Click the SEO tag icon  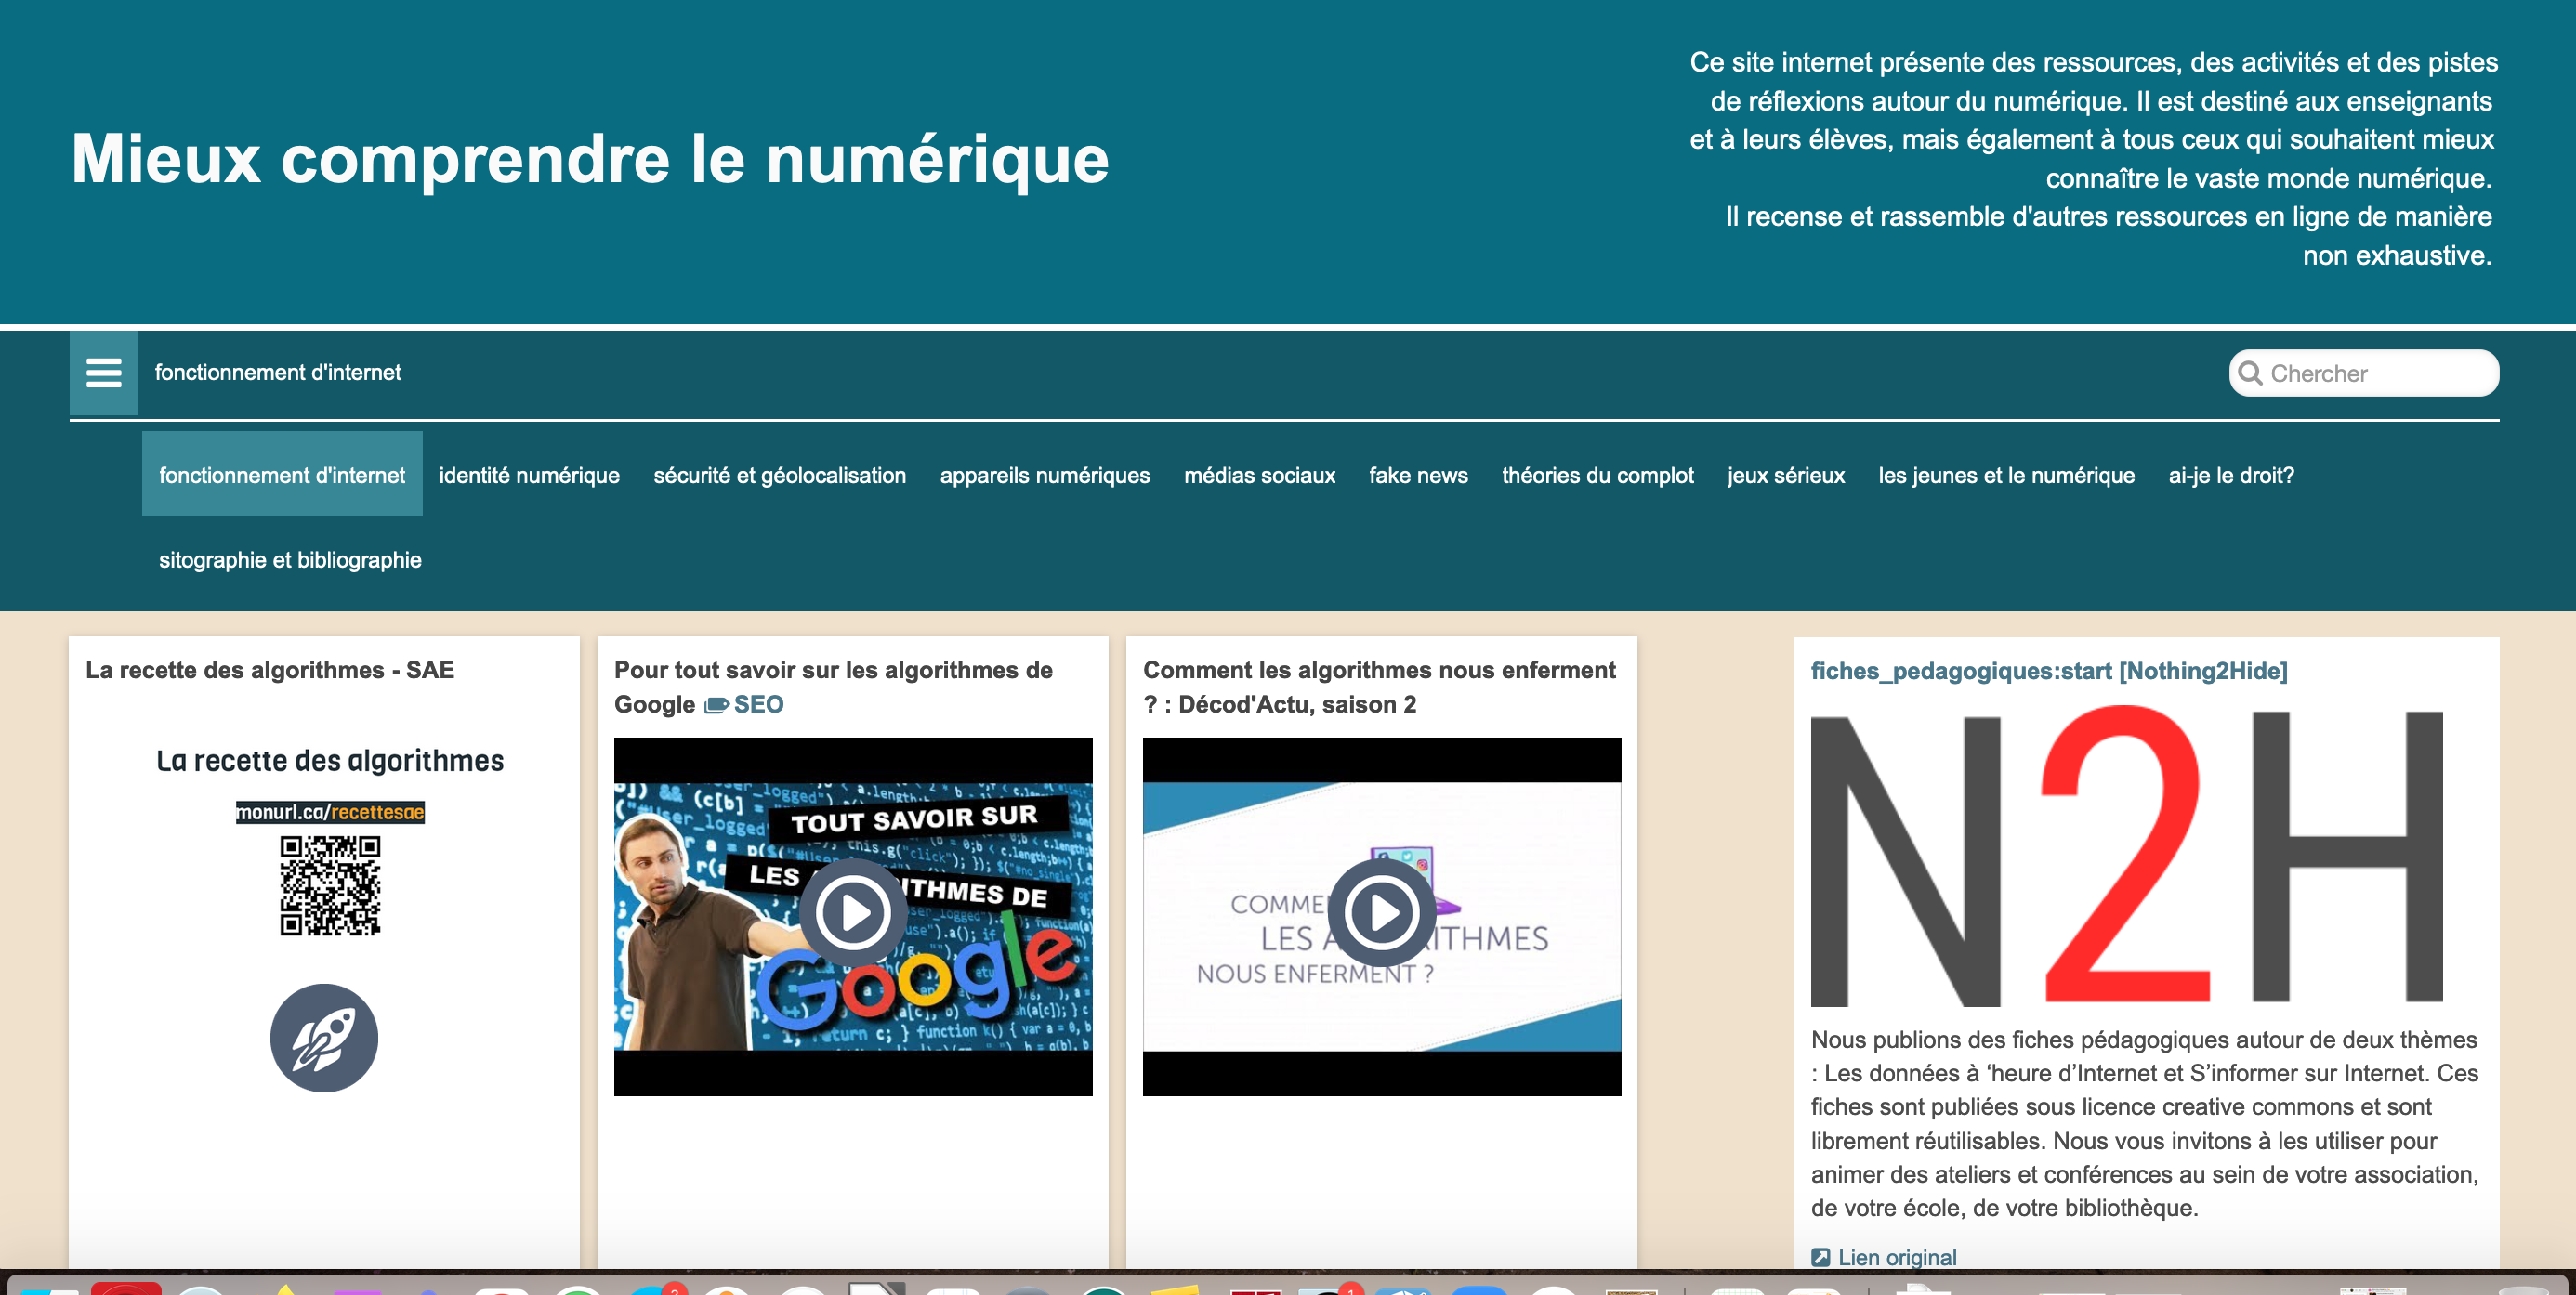coord(716,705)
